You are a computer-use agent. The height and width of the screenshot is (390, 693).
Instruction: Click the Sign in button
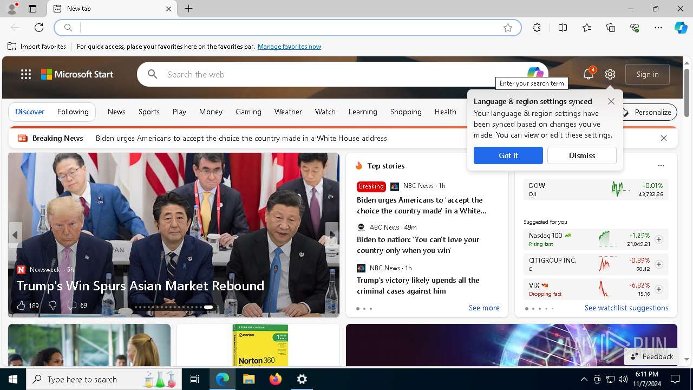click(x=648, y=74)
